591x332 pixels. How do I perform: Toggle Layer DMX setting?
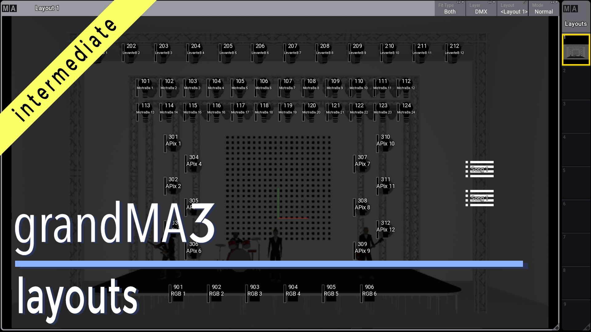click(481, 9)
